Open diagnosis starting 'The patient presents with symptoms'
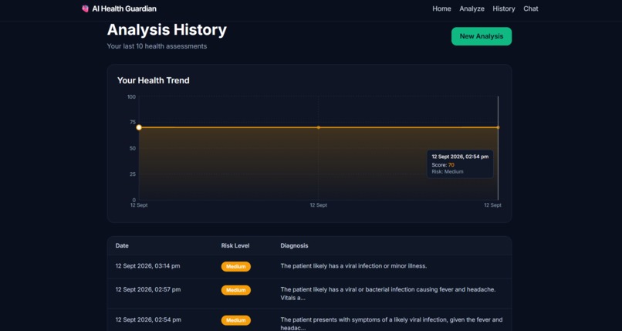The height and width of the screenshot is (331, 622). [x=391, y=324]
